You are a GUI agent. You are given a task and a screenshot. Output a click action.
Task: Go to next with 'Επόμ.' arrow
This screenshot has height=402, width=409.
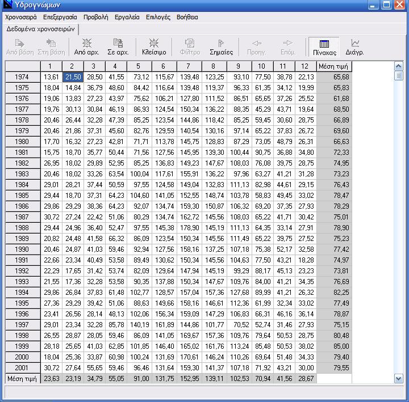288,47
